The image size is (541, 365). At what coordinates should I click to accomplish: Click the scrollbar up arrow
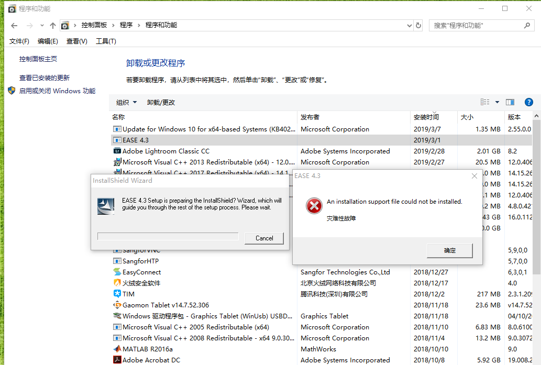pyautogui.click(x=536, y=116)
